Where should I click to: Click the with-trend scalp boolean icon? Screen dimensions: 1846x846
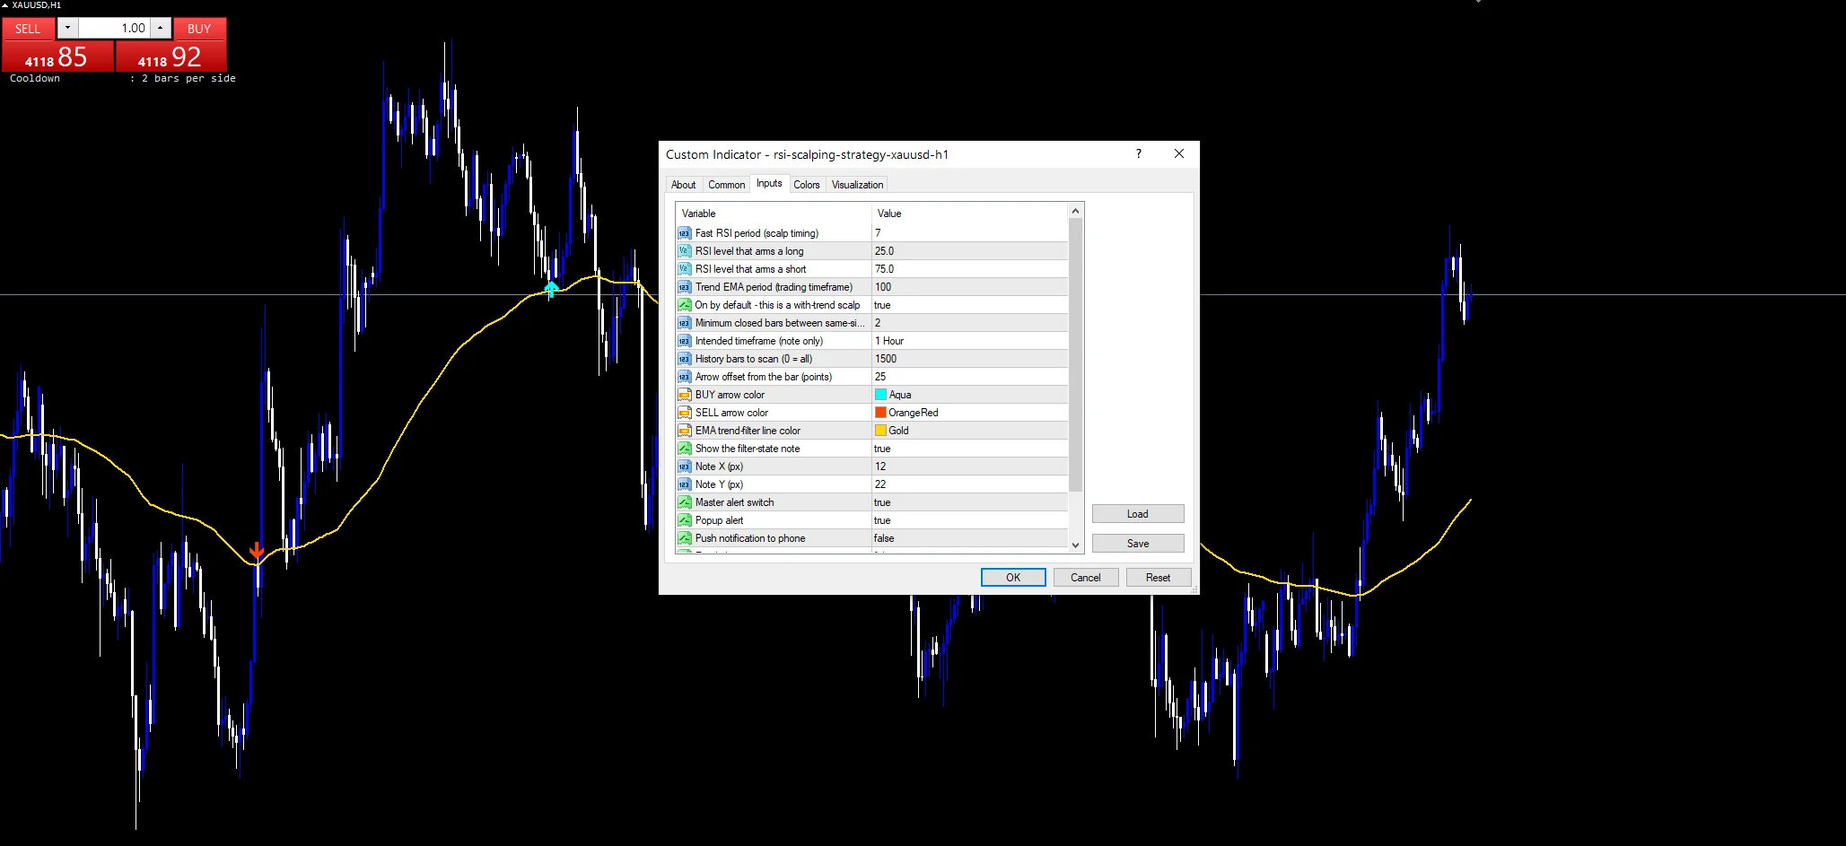pos(685,305)
